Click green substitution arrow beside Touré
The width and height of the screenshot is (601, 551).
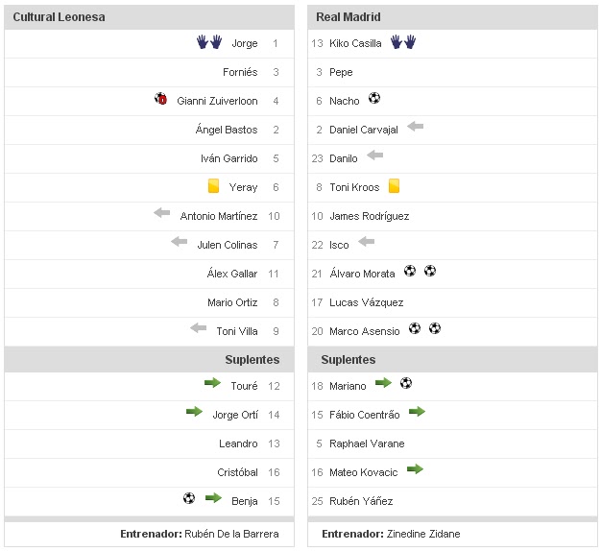(x=212, y=383)
